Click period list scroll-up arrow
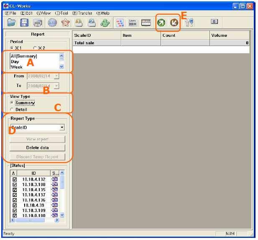This screenshot has width=258, height=240. (x=61, y=56)
